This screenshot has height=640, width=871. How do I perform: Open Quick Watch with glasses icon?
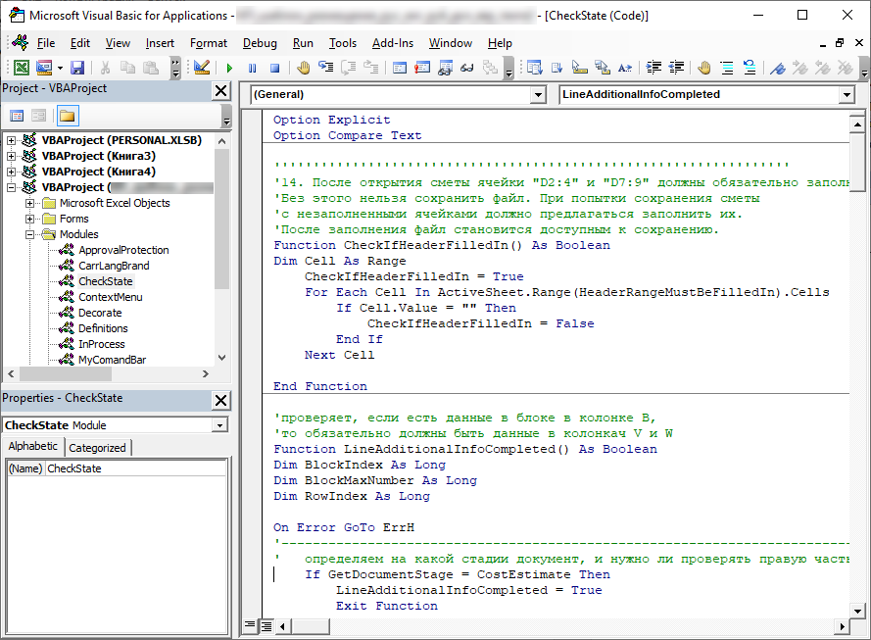coord(467,68)
